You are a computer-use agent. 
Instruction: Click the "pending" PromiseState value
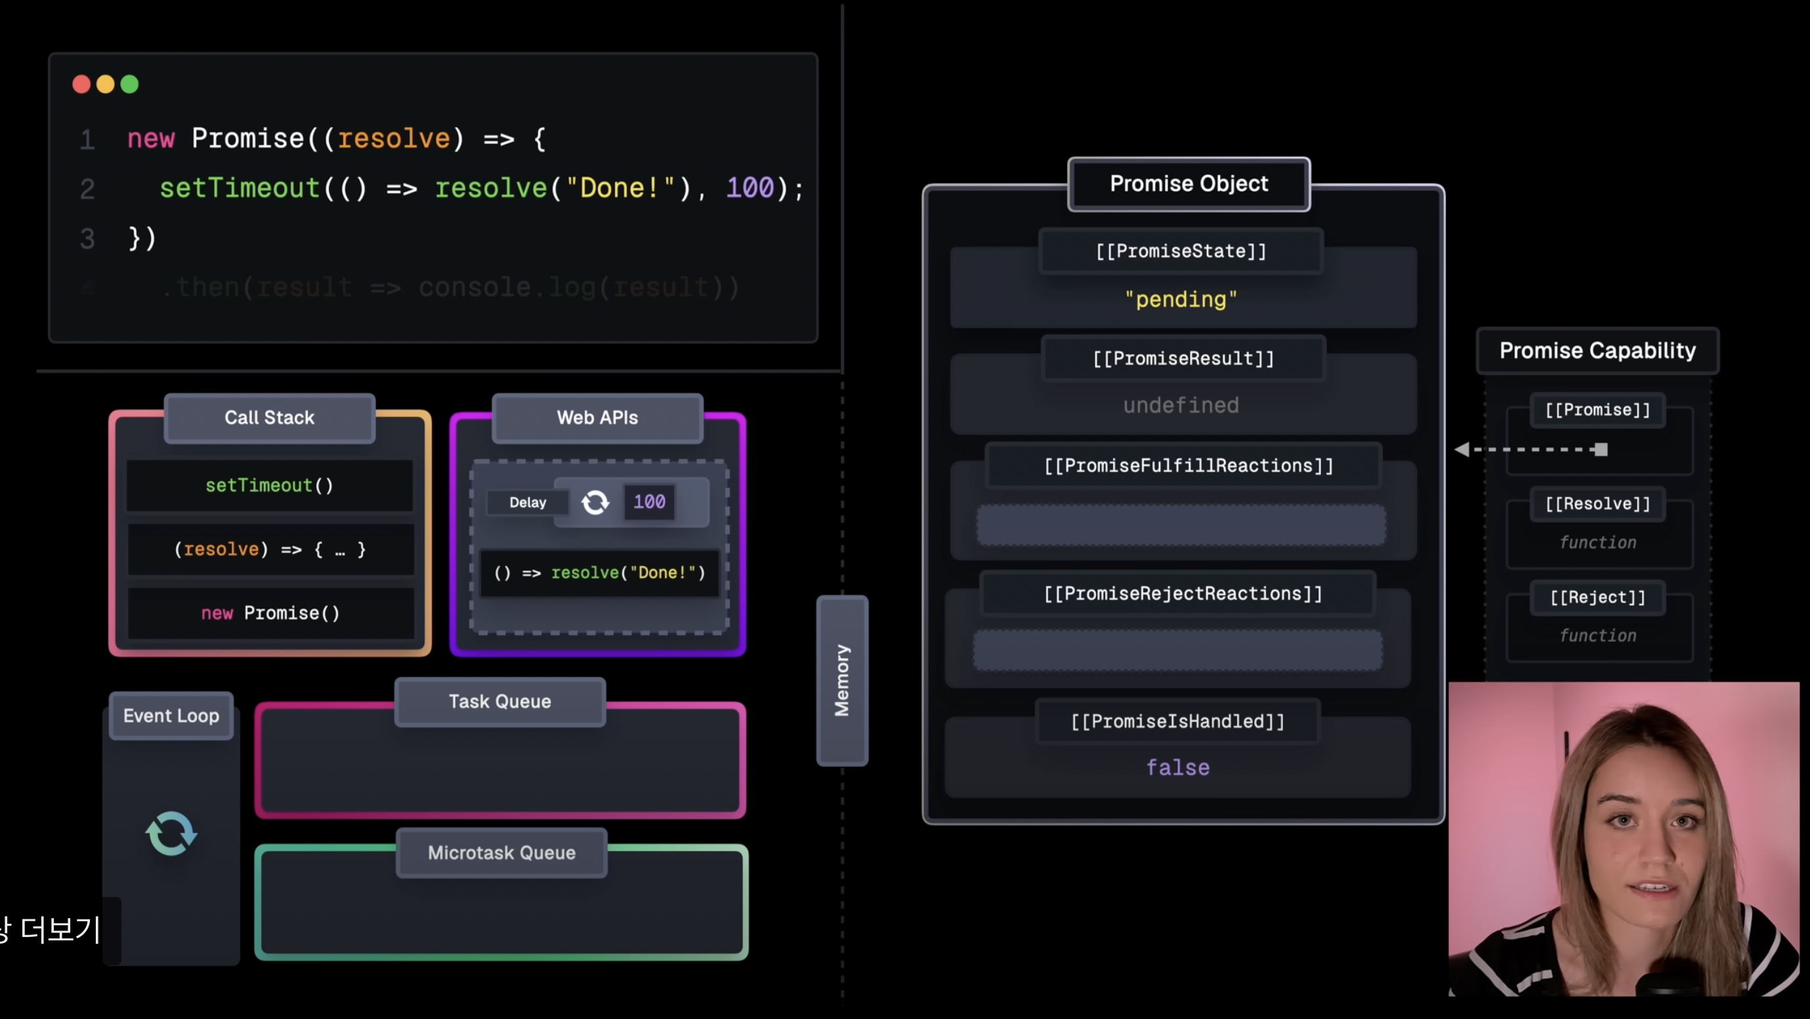tap(1181, 299)
